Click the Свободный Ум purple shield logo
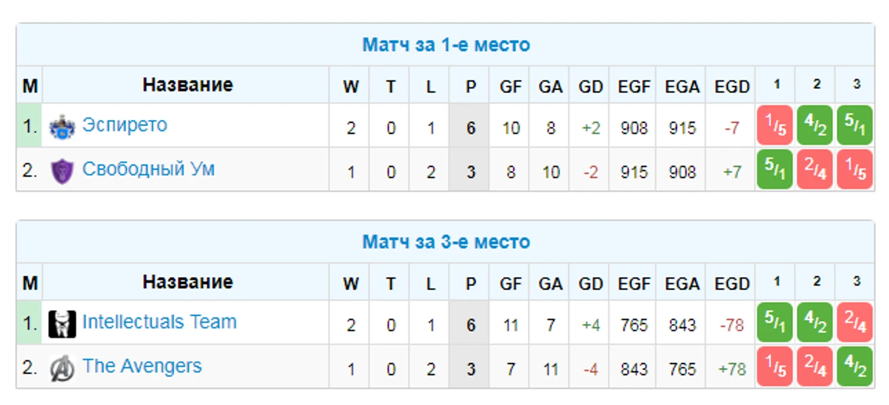889x405 pixels. [62, 171]
